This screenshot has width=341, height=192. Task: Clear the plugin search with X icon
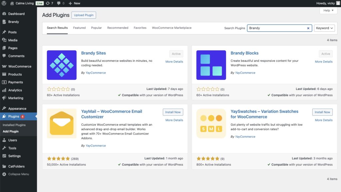[308, 28]
